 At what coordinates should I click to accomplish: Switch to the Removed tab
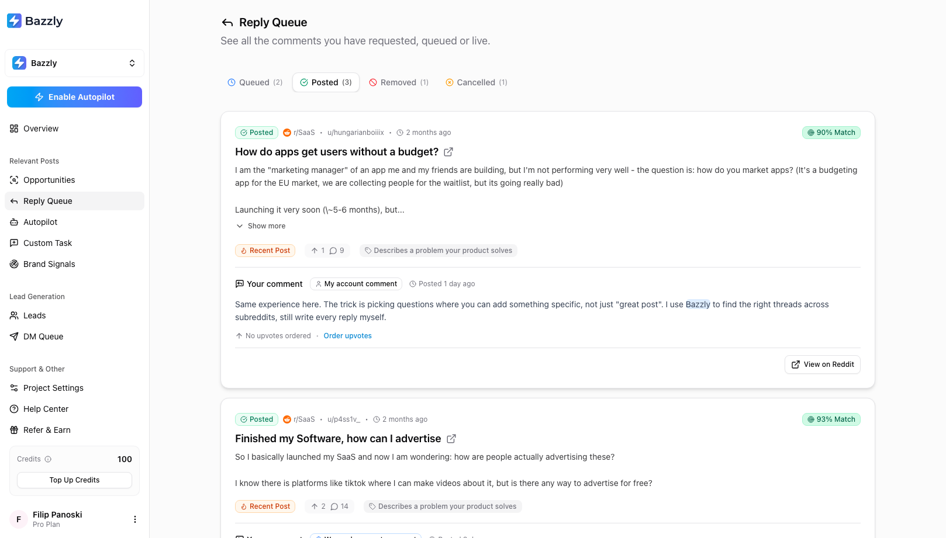coord(399,82)
